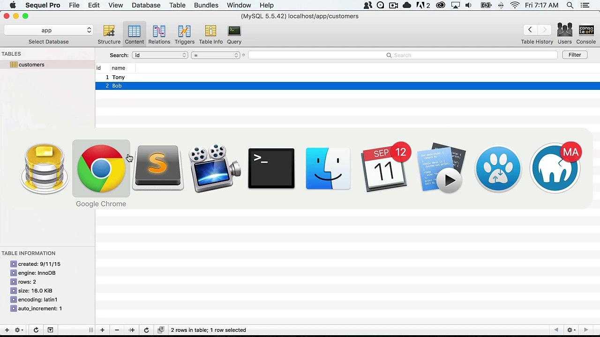The image size is (600, 337).
Task: Go forward in Table History
Action: coord(544,30)
